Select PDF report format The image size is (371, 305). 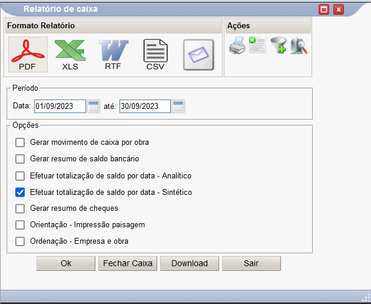[28, 54]
